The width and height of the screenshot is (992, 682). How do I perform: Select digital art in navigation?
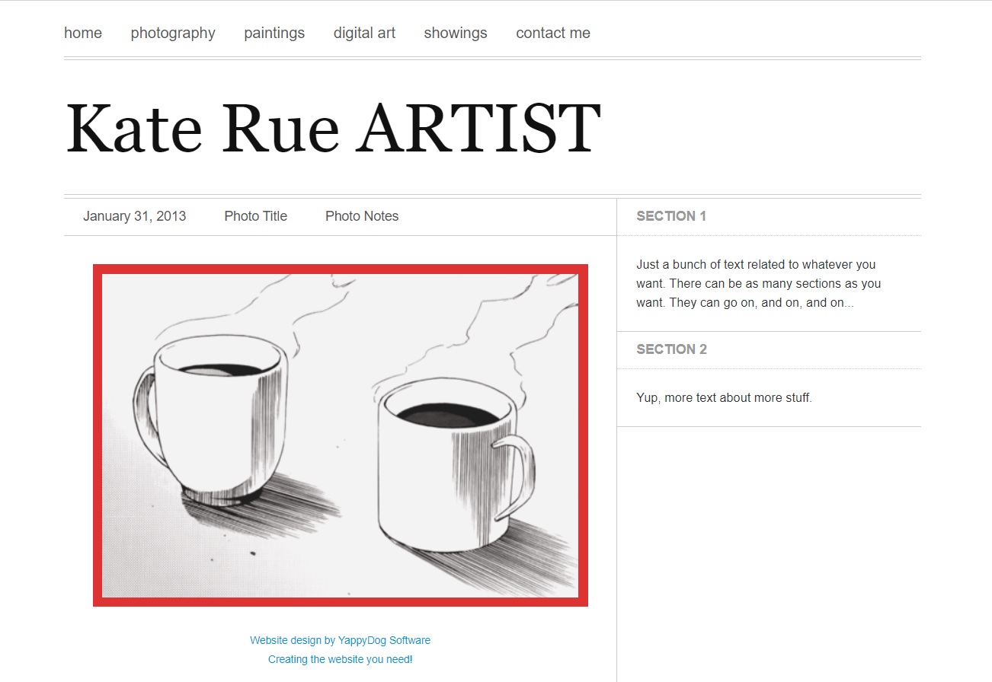pyautogui.click(x=364, y=33)
